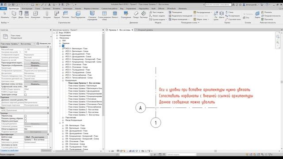Select the Window (Окно) tool
Screen dimensions: 283x159
27,15
